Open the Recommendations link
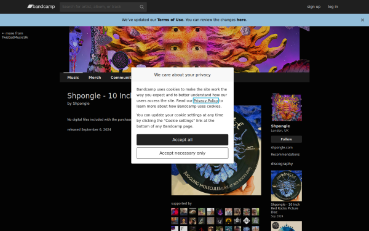The image size is (369, 231). tap(285, 155)
